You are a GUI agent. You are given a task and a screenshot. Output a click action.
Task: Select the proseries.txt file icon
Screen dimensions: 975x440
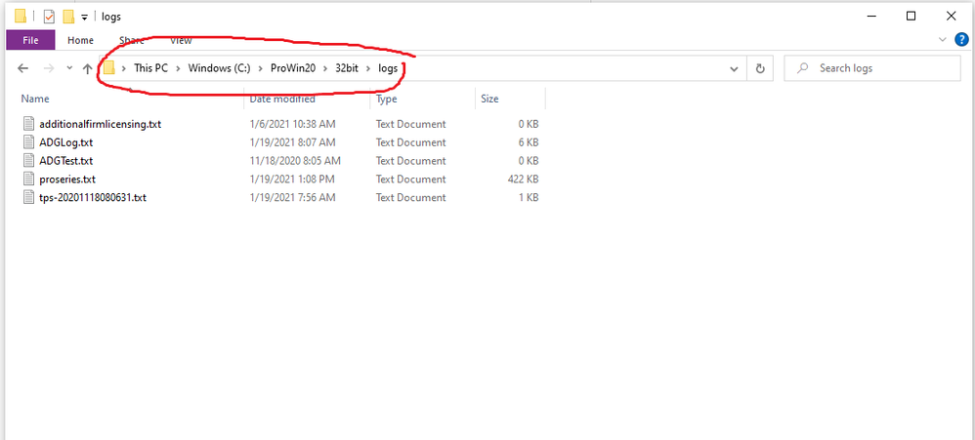[x=28, y=180]
